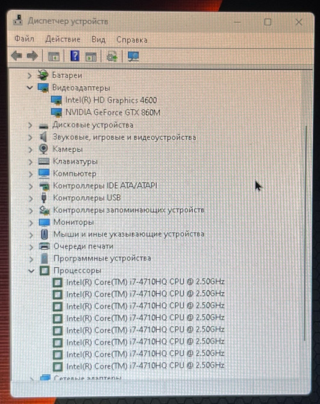Click the Мониторы display icon
The height and width of the screenshot is (404, 320).
pyautogui.click(x=44, y=222)
